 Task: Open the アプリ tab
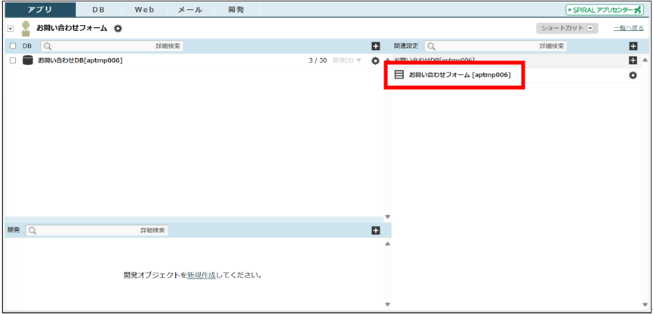[x=41, y=10]
